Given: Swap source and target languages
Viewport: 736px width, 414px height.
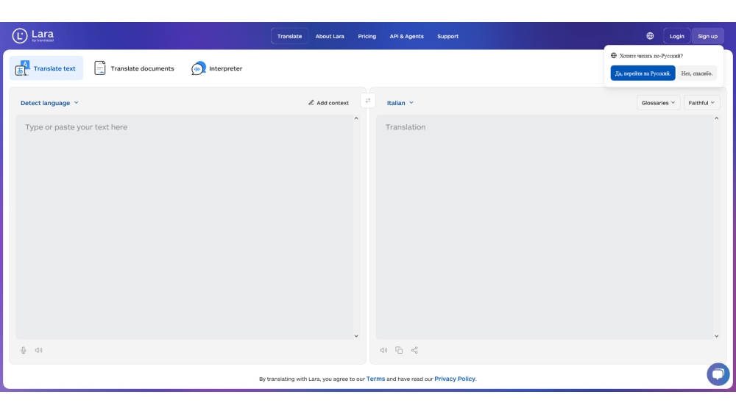Looking at the screenshot, I should 368,101.
